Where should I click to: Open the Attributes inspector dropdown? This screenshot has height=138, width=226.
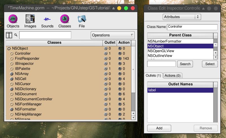(x=182, y=17)
